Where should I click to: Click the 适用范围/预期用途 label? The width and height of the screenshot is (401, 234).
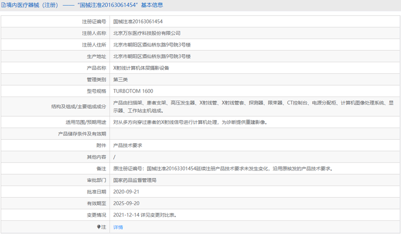click(86, 122)
